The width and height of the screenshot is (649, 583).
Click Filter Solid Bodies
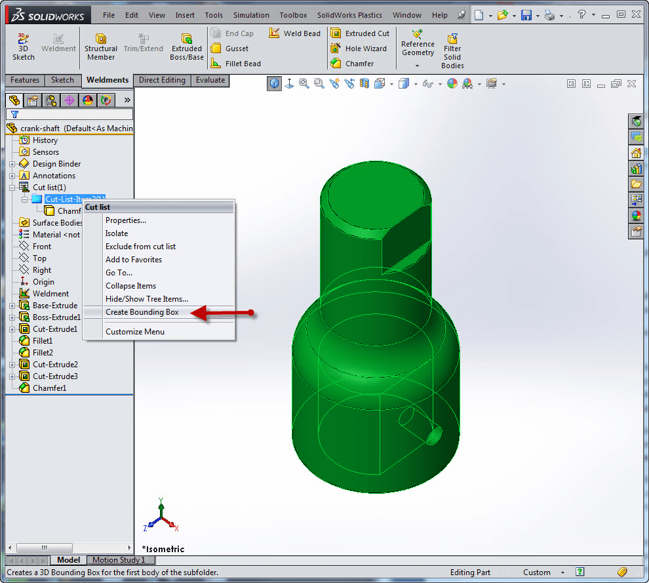tap(452, 50)
